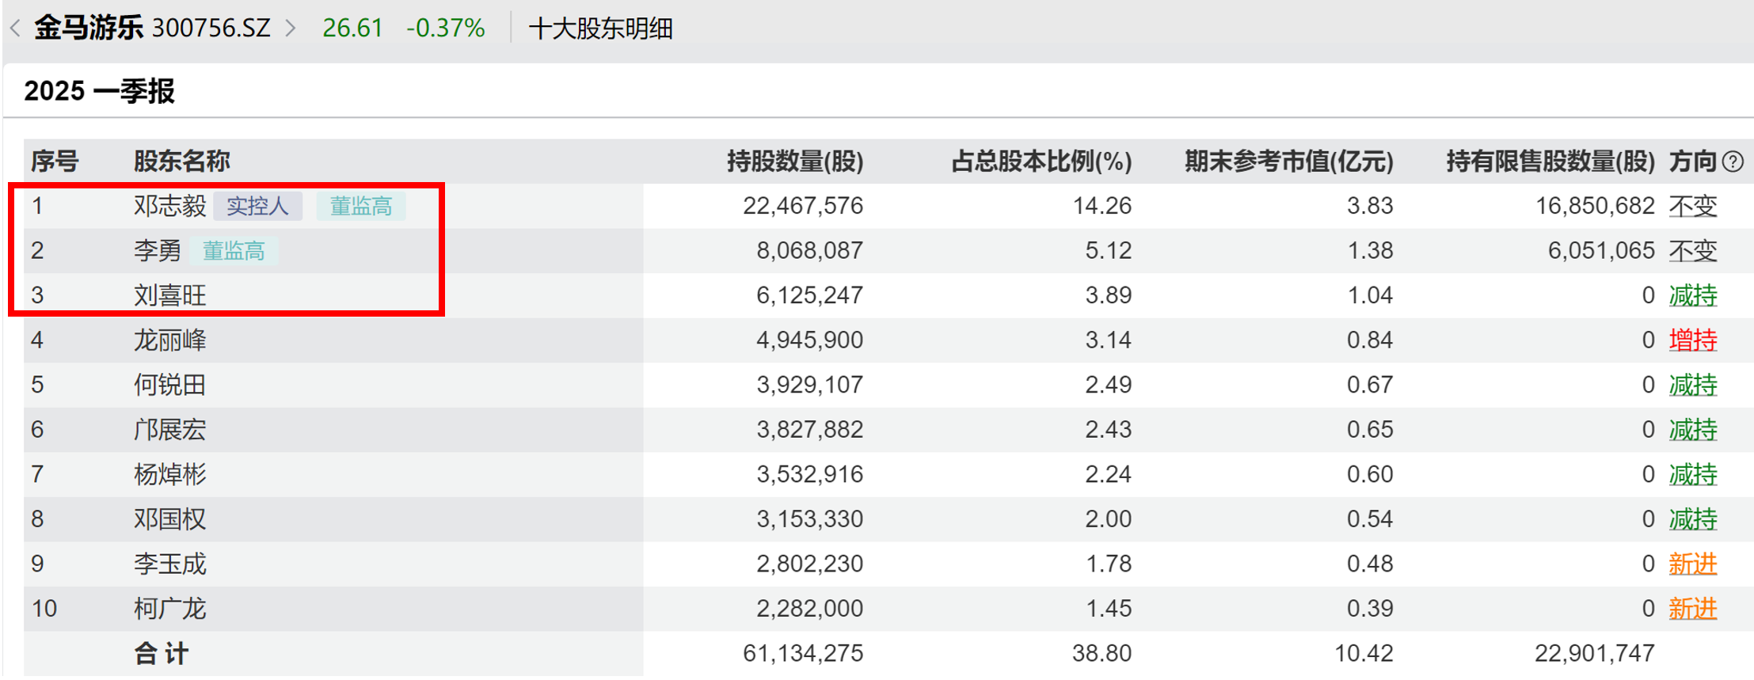Click the 减持 link for 刘喜旺
This screenshot has width=1754, height=680.
(x=1692, y=296)
